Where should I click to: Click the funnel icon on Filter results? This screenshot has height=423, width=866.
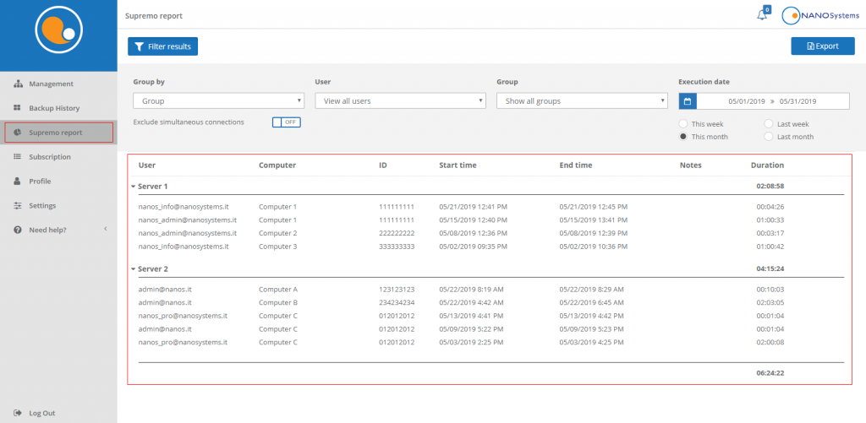[x=140, y=46]
